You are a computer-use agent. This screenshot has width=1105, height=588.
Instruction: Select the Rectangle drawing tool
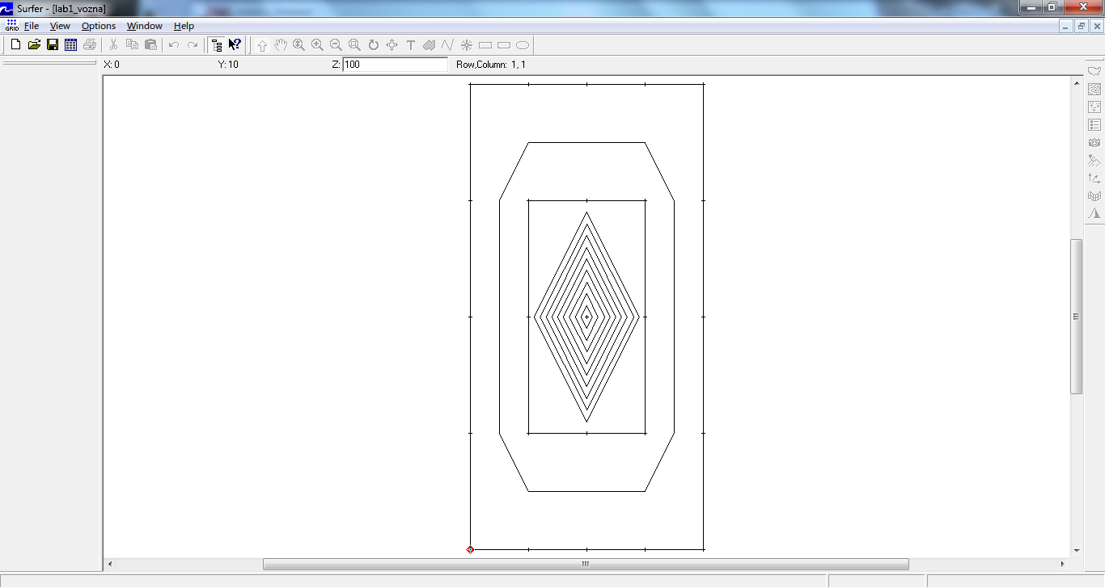click(x=485, y=45)
